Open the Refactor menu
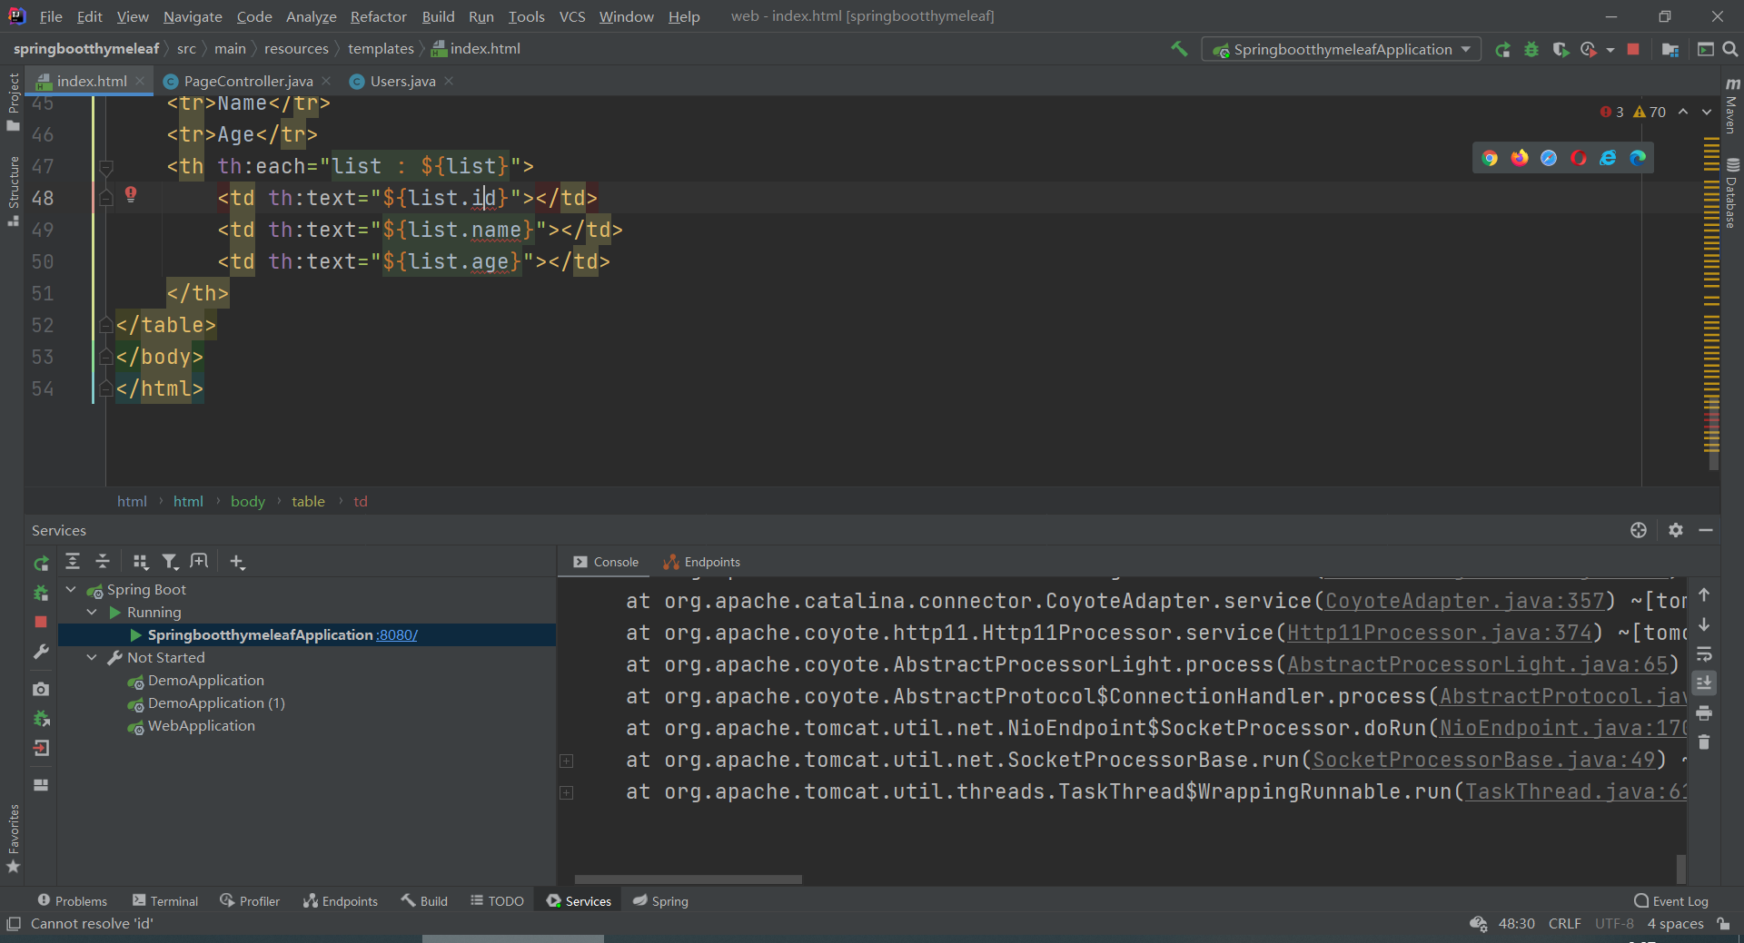Image resolution: width=1744 pixels, height=943 pixels. (379, 16)
